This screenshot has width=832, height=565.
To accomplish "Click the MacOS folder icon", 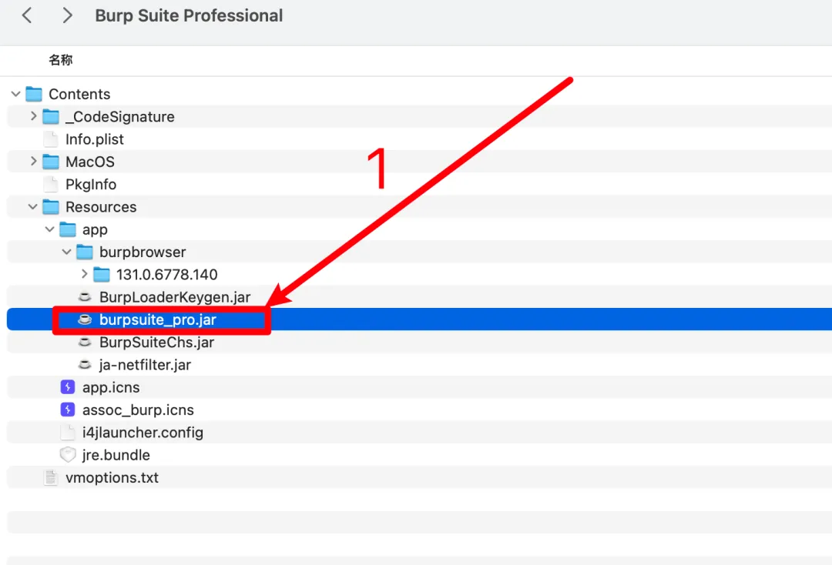I will click(x=51, y=162).
